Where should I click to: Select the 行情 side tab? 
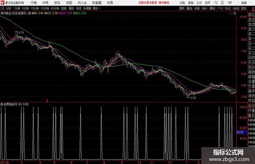[x=251, y=111]
